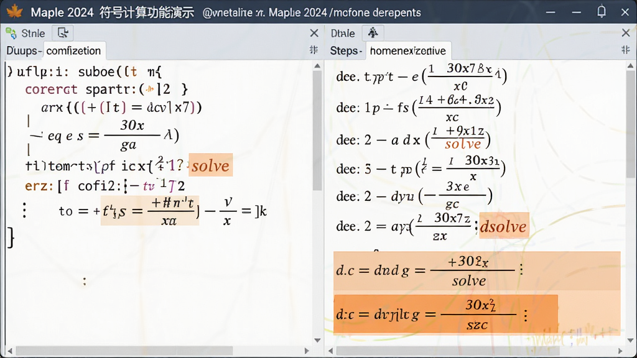Click scroll-left arrow of right panel

coord(330,351)
